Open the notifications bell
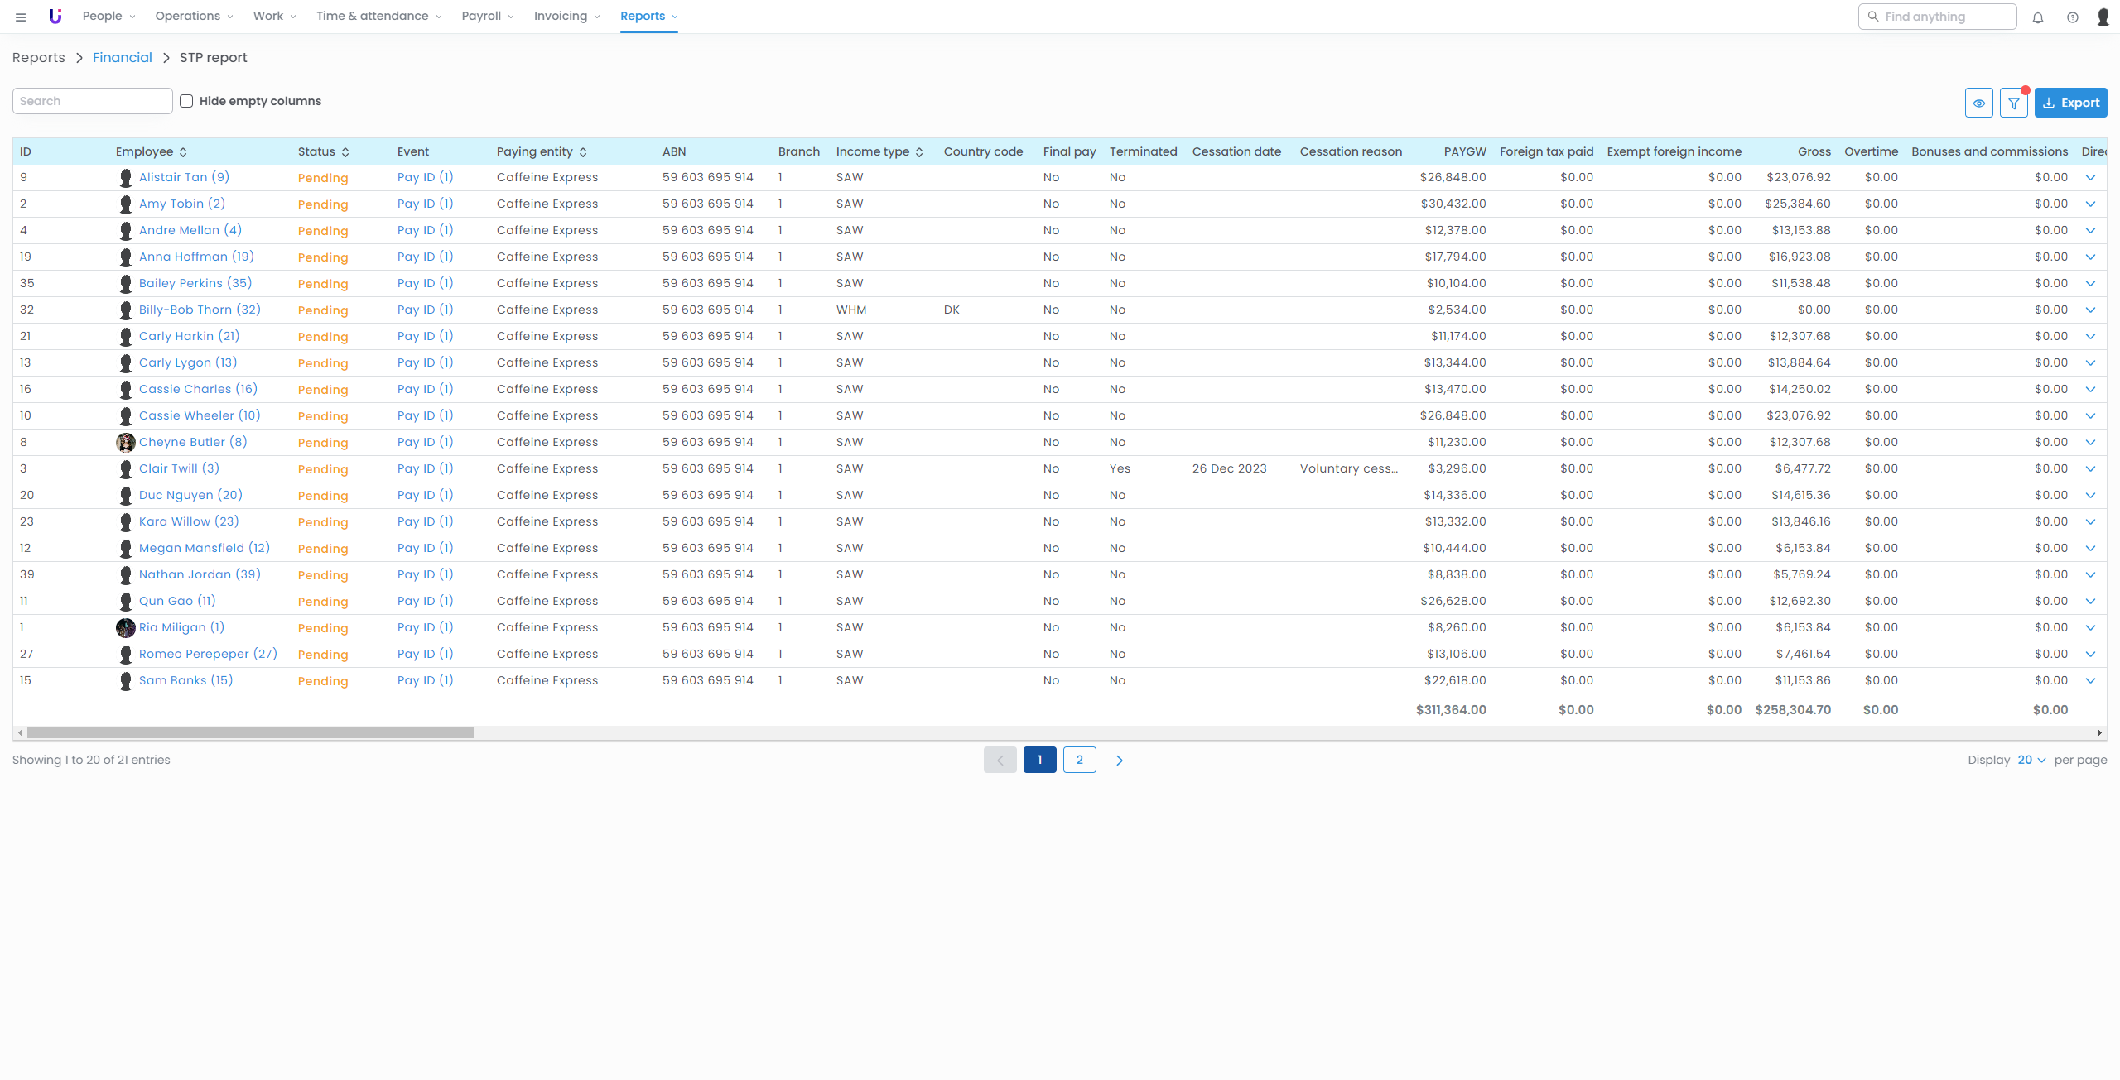 2038,17
